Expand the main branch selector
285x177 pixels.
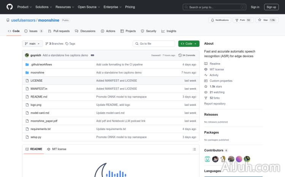tap(32, 43)
